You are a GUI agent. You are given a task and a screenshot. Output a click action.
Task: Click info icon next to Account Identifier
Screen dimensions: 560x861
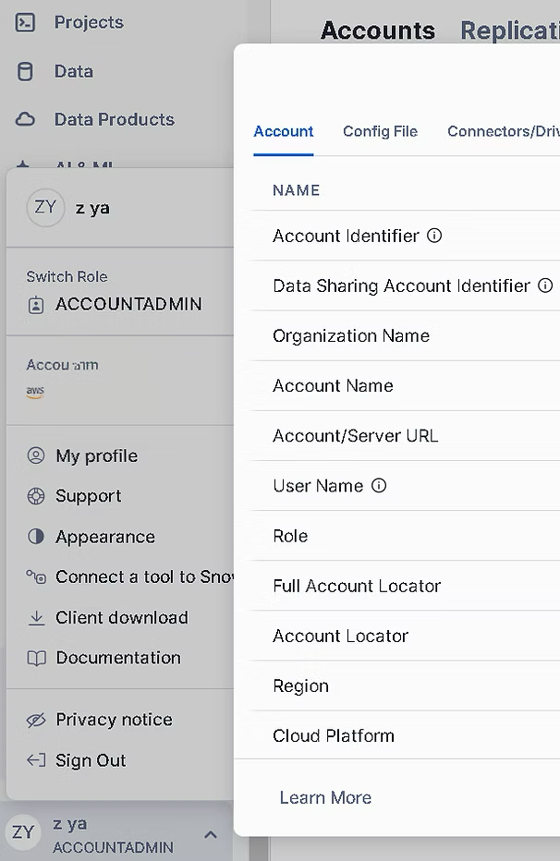(x=434, y=236)
